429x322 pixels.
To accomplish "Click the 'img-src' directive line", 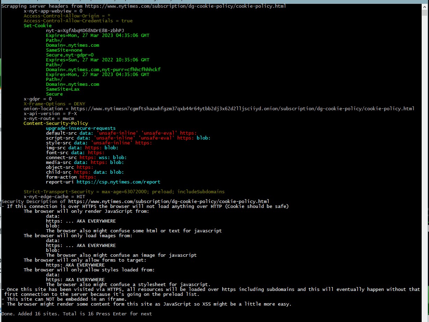I will pyautogui.click(x=82, y=148).
